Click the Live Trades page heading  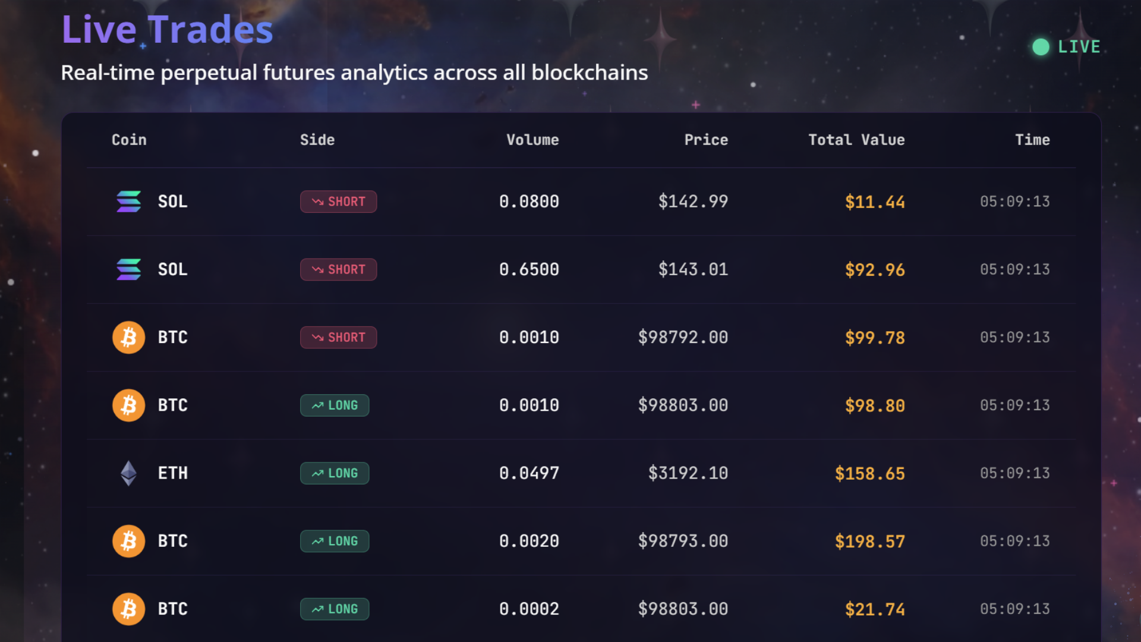pyautogui.click(x=168, y=29)
